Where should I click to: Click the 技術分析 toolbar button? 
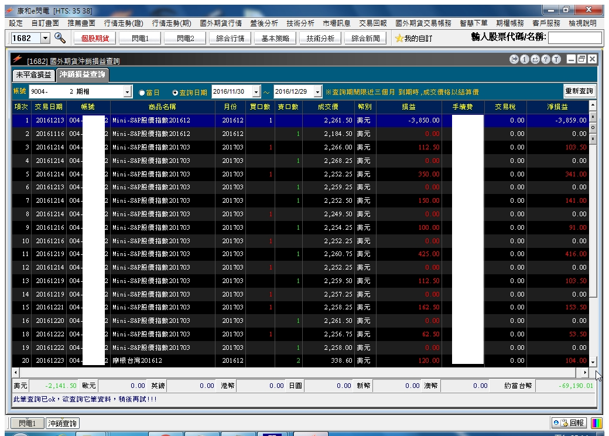pyautogui.click(x=320, y=38)
